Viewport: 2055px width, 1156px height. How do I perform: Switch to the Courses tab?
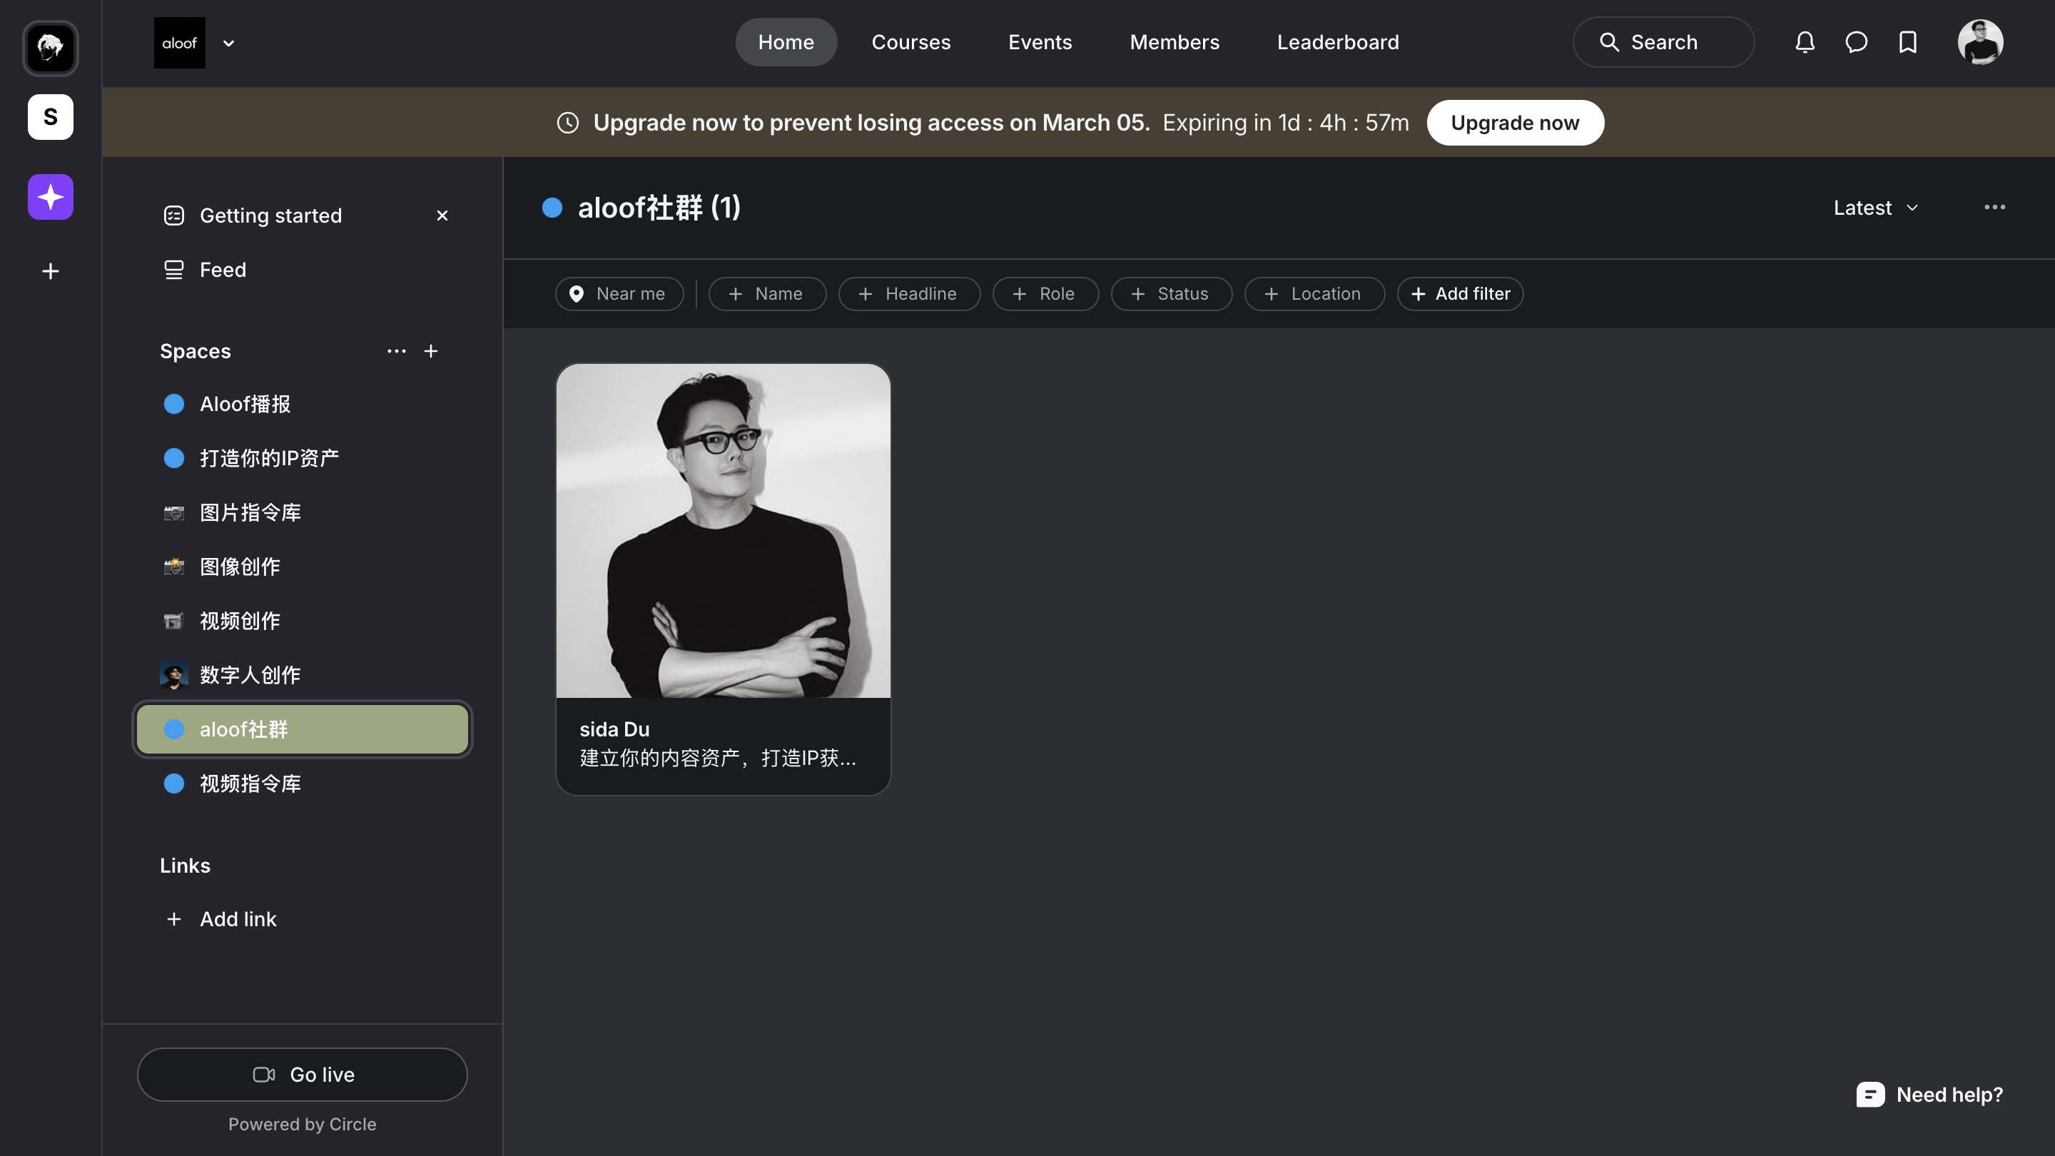click(910, 42)
